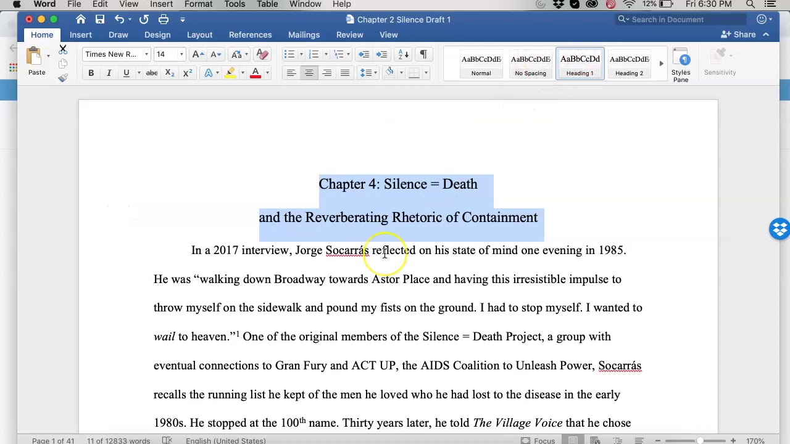
Task: Toggle show paragraph marks
Action: 423,54
